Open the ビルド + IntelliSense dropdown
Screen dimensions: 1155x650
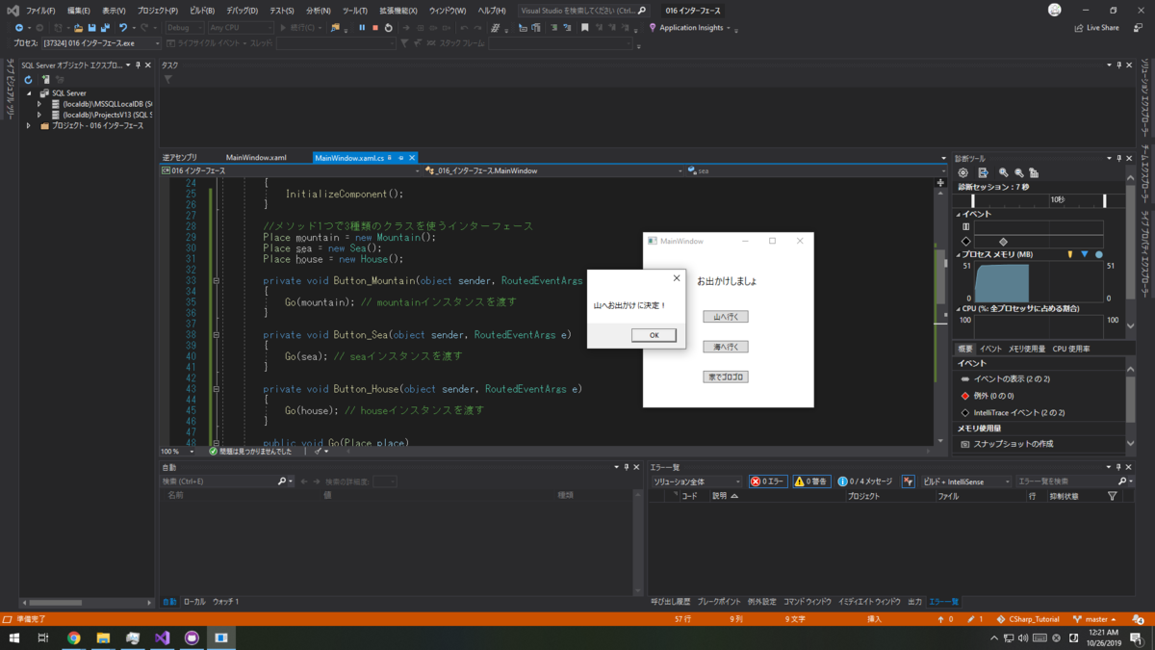(x=966, y=481)
